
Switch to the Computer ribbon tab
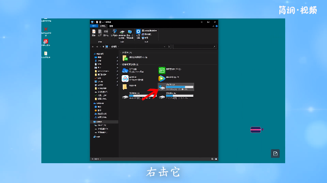coord(103,26)
